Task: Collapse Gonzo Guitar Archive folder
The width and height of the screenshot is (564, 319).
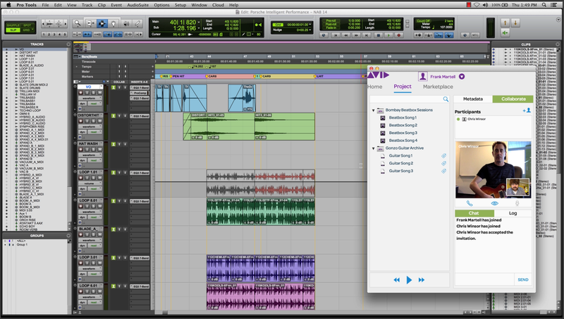Action: [373, 148]
